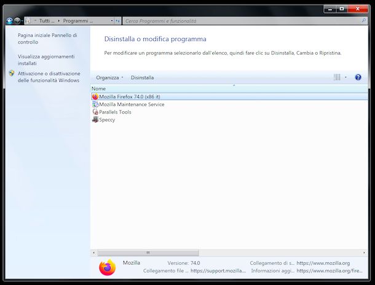Click the https://www.mozilla.org support link text

pyautogui.click(x=323, y=263)
